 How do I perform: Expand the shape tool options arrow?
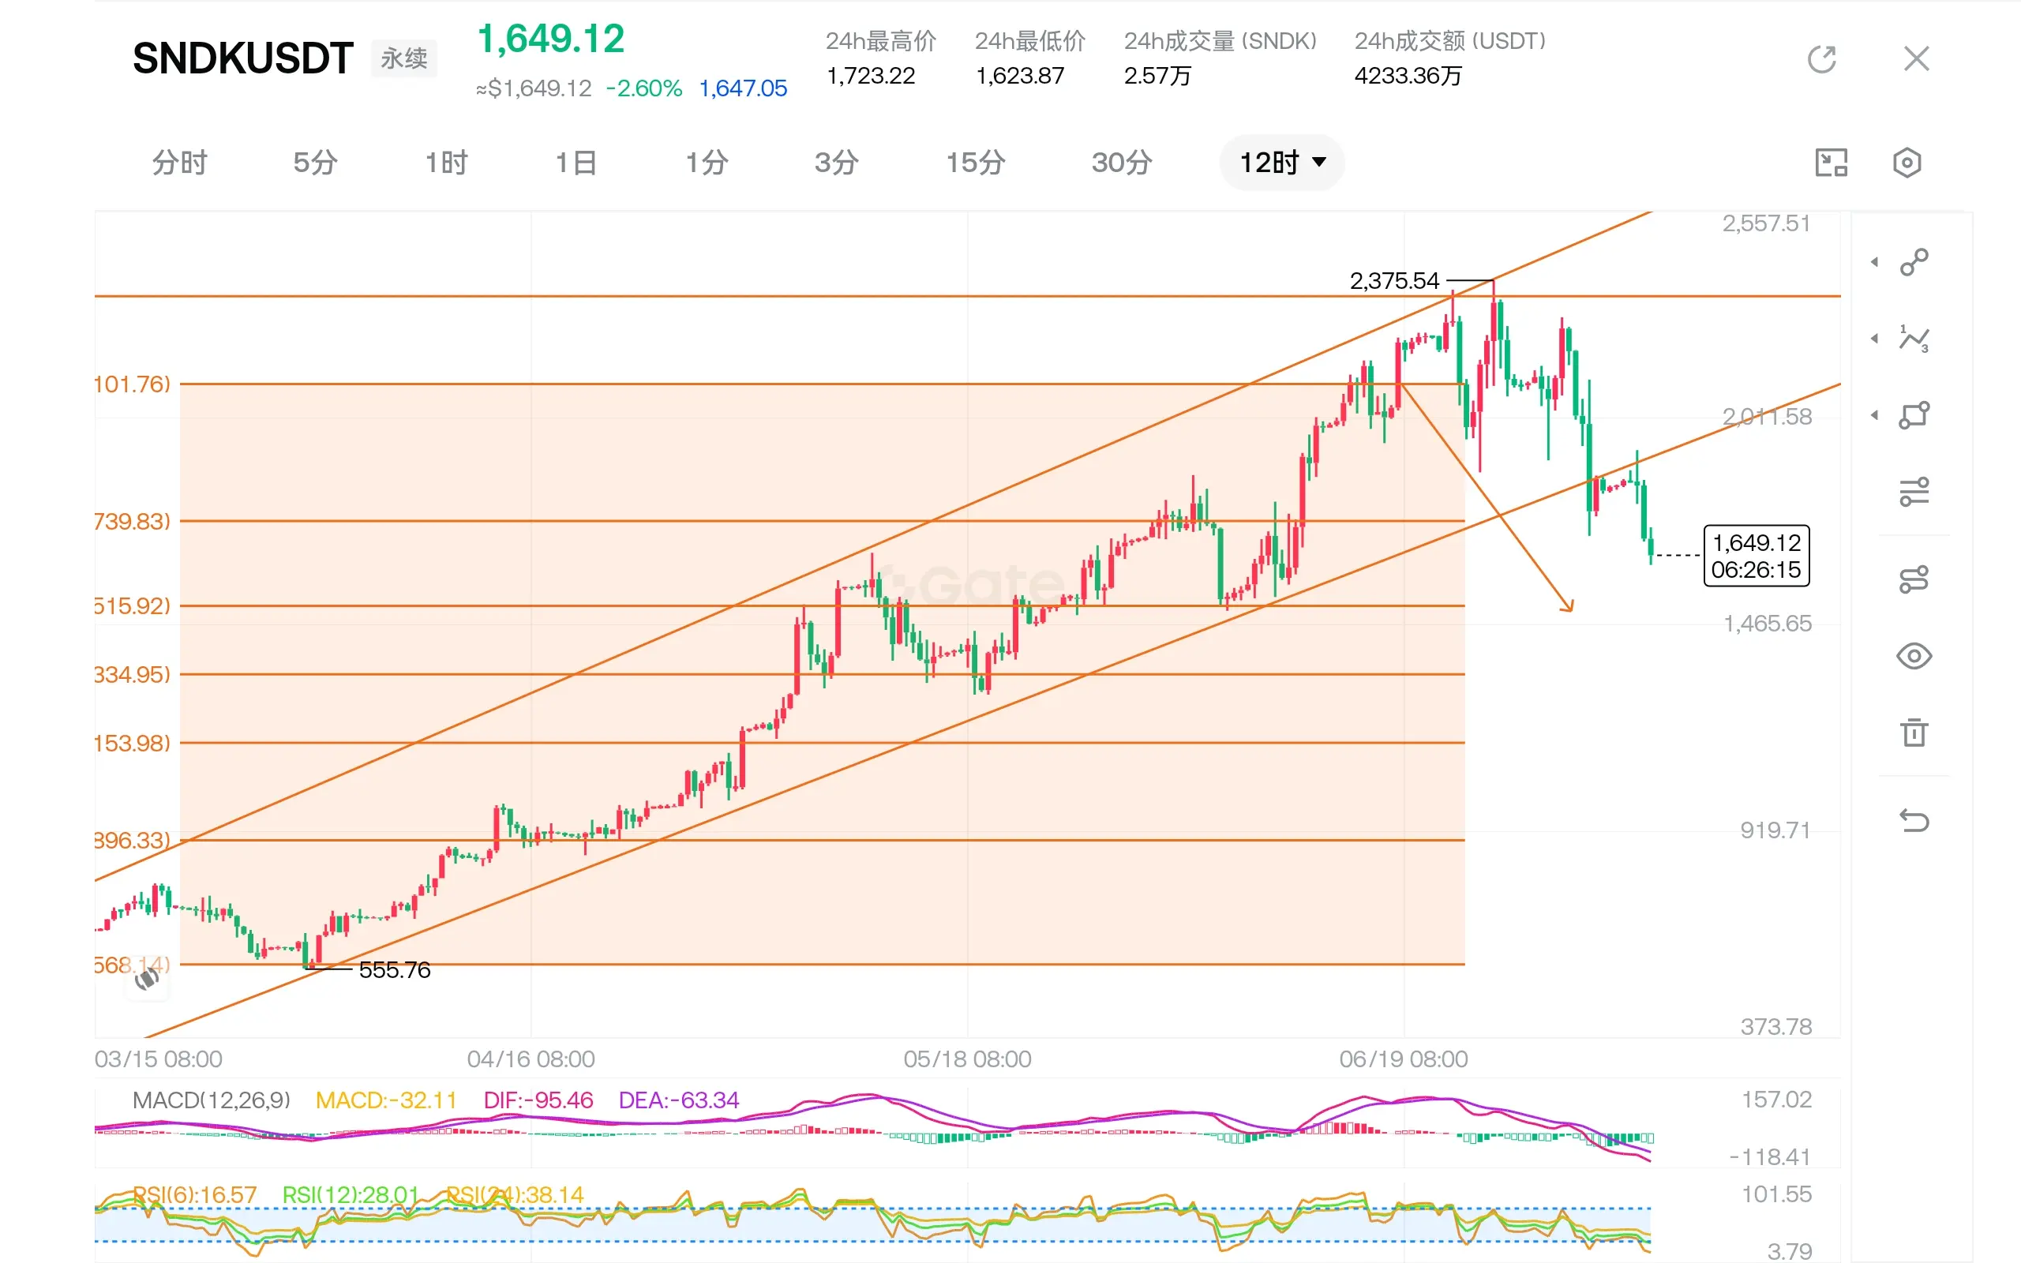pyautogui.click(x=1875, y=414)
